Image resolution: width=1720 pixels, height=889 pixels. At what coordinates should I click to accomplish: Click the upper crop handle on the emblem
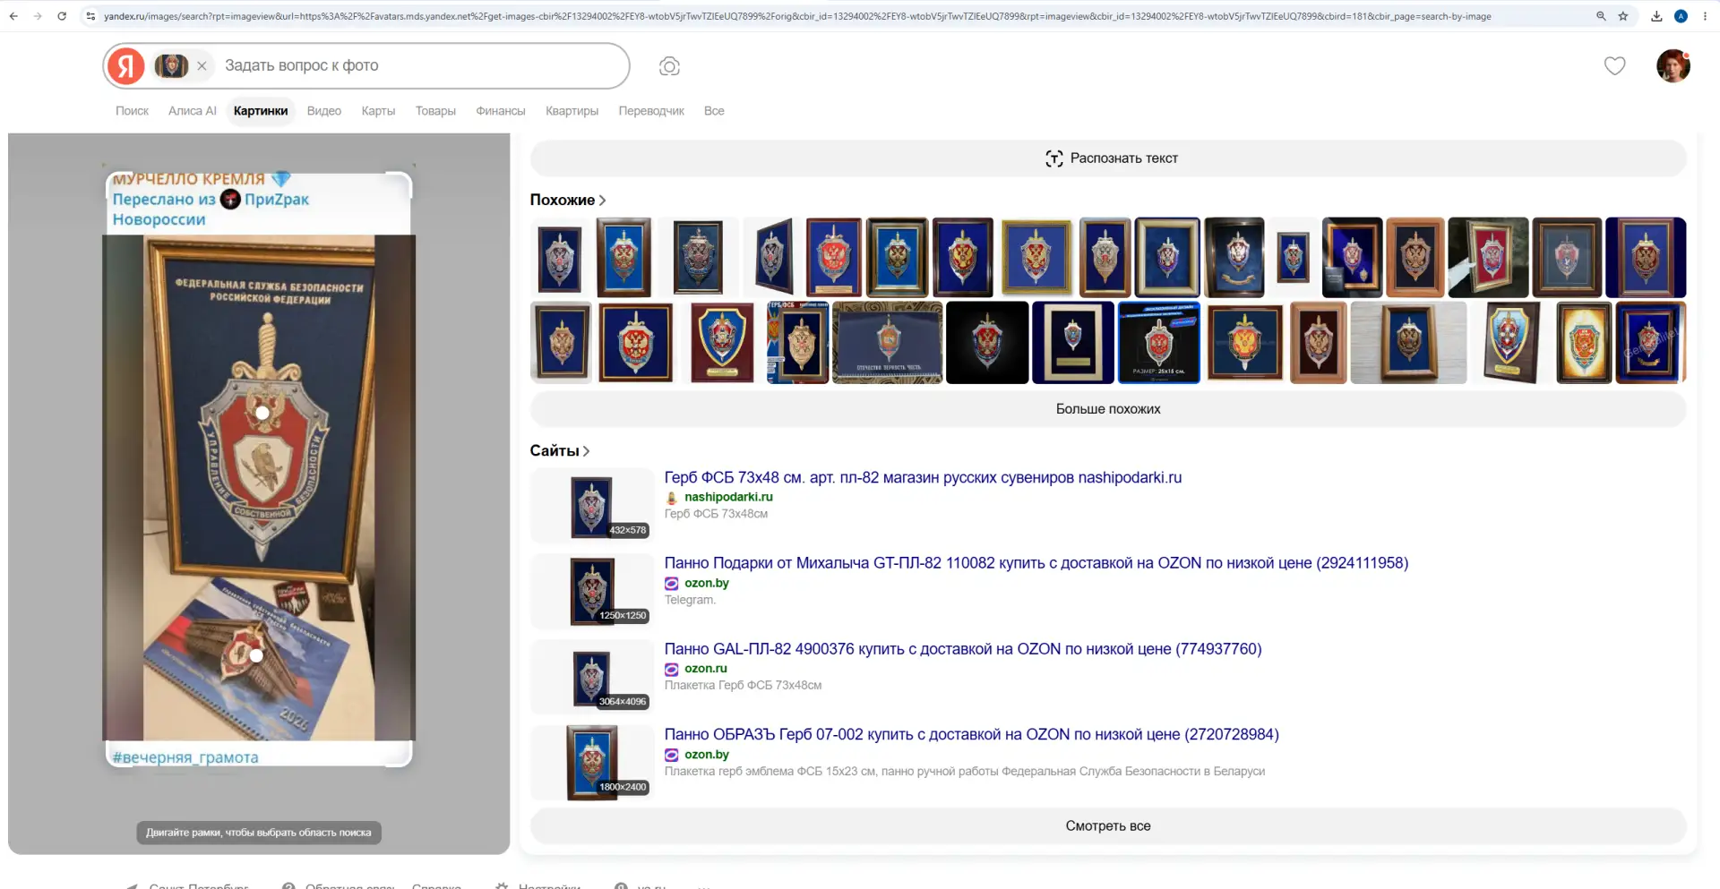(262, 413)
